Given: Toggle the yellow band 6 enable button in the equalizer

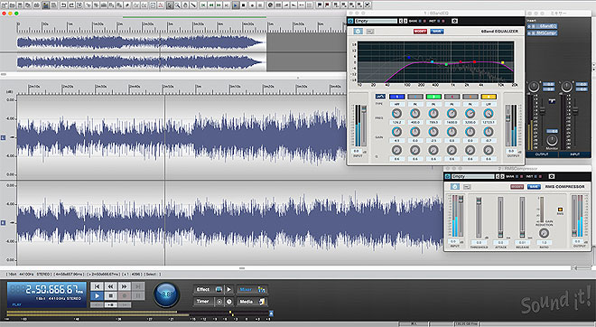Looking at the screenshot, I should click(x=489, y=97).
